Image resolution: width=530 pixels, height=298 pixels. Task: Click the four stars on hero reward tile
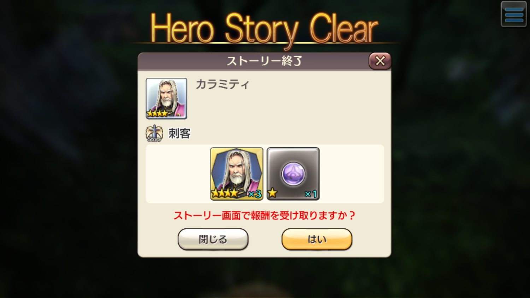225,193
